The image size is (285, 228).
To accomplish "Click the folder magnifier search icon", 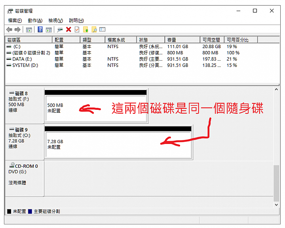I will pyautogui.click(x=94, y=29).
